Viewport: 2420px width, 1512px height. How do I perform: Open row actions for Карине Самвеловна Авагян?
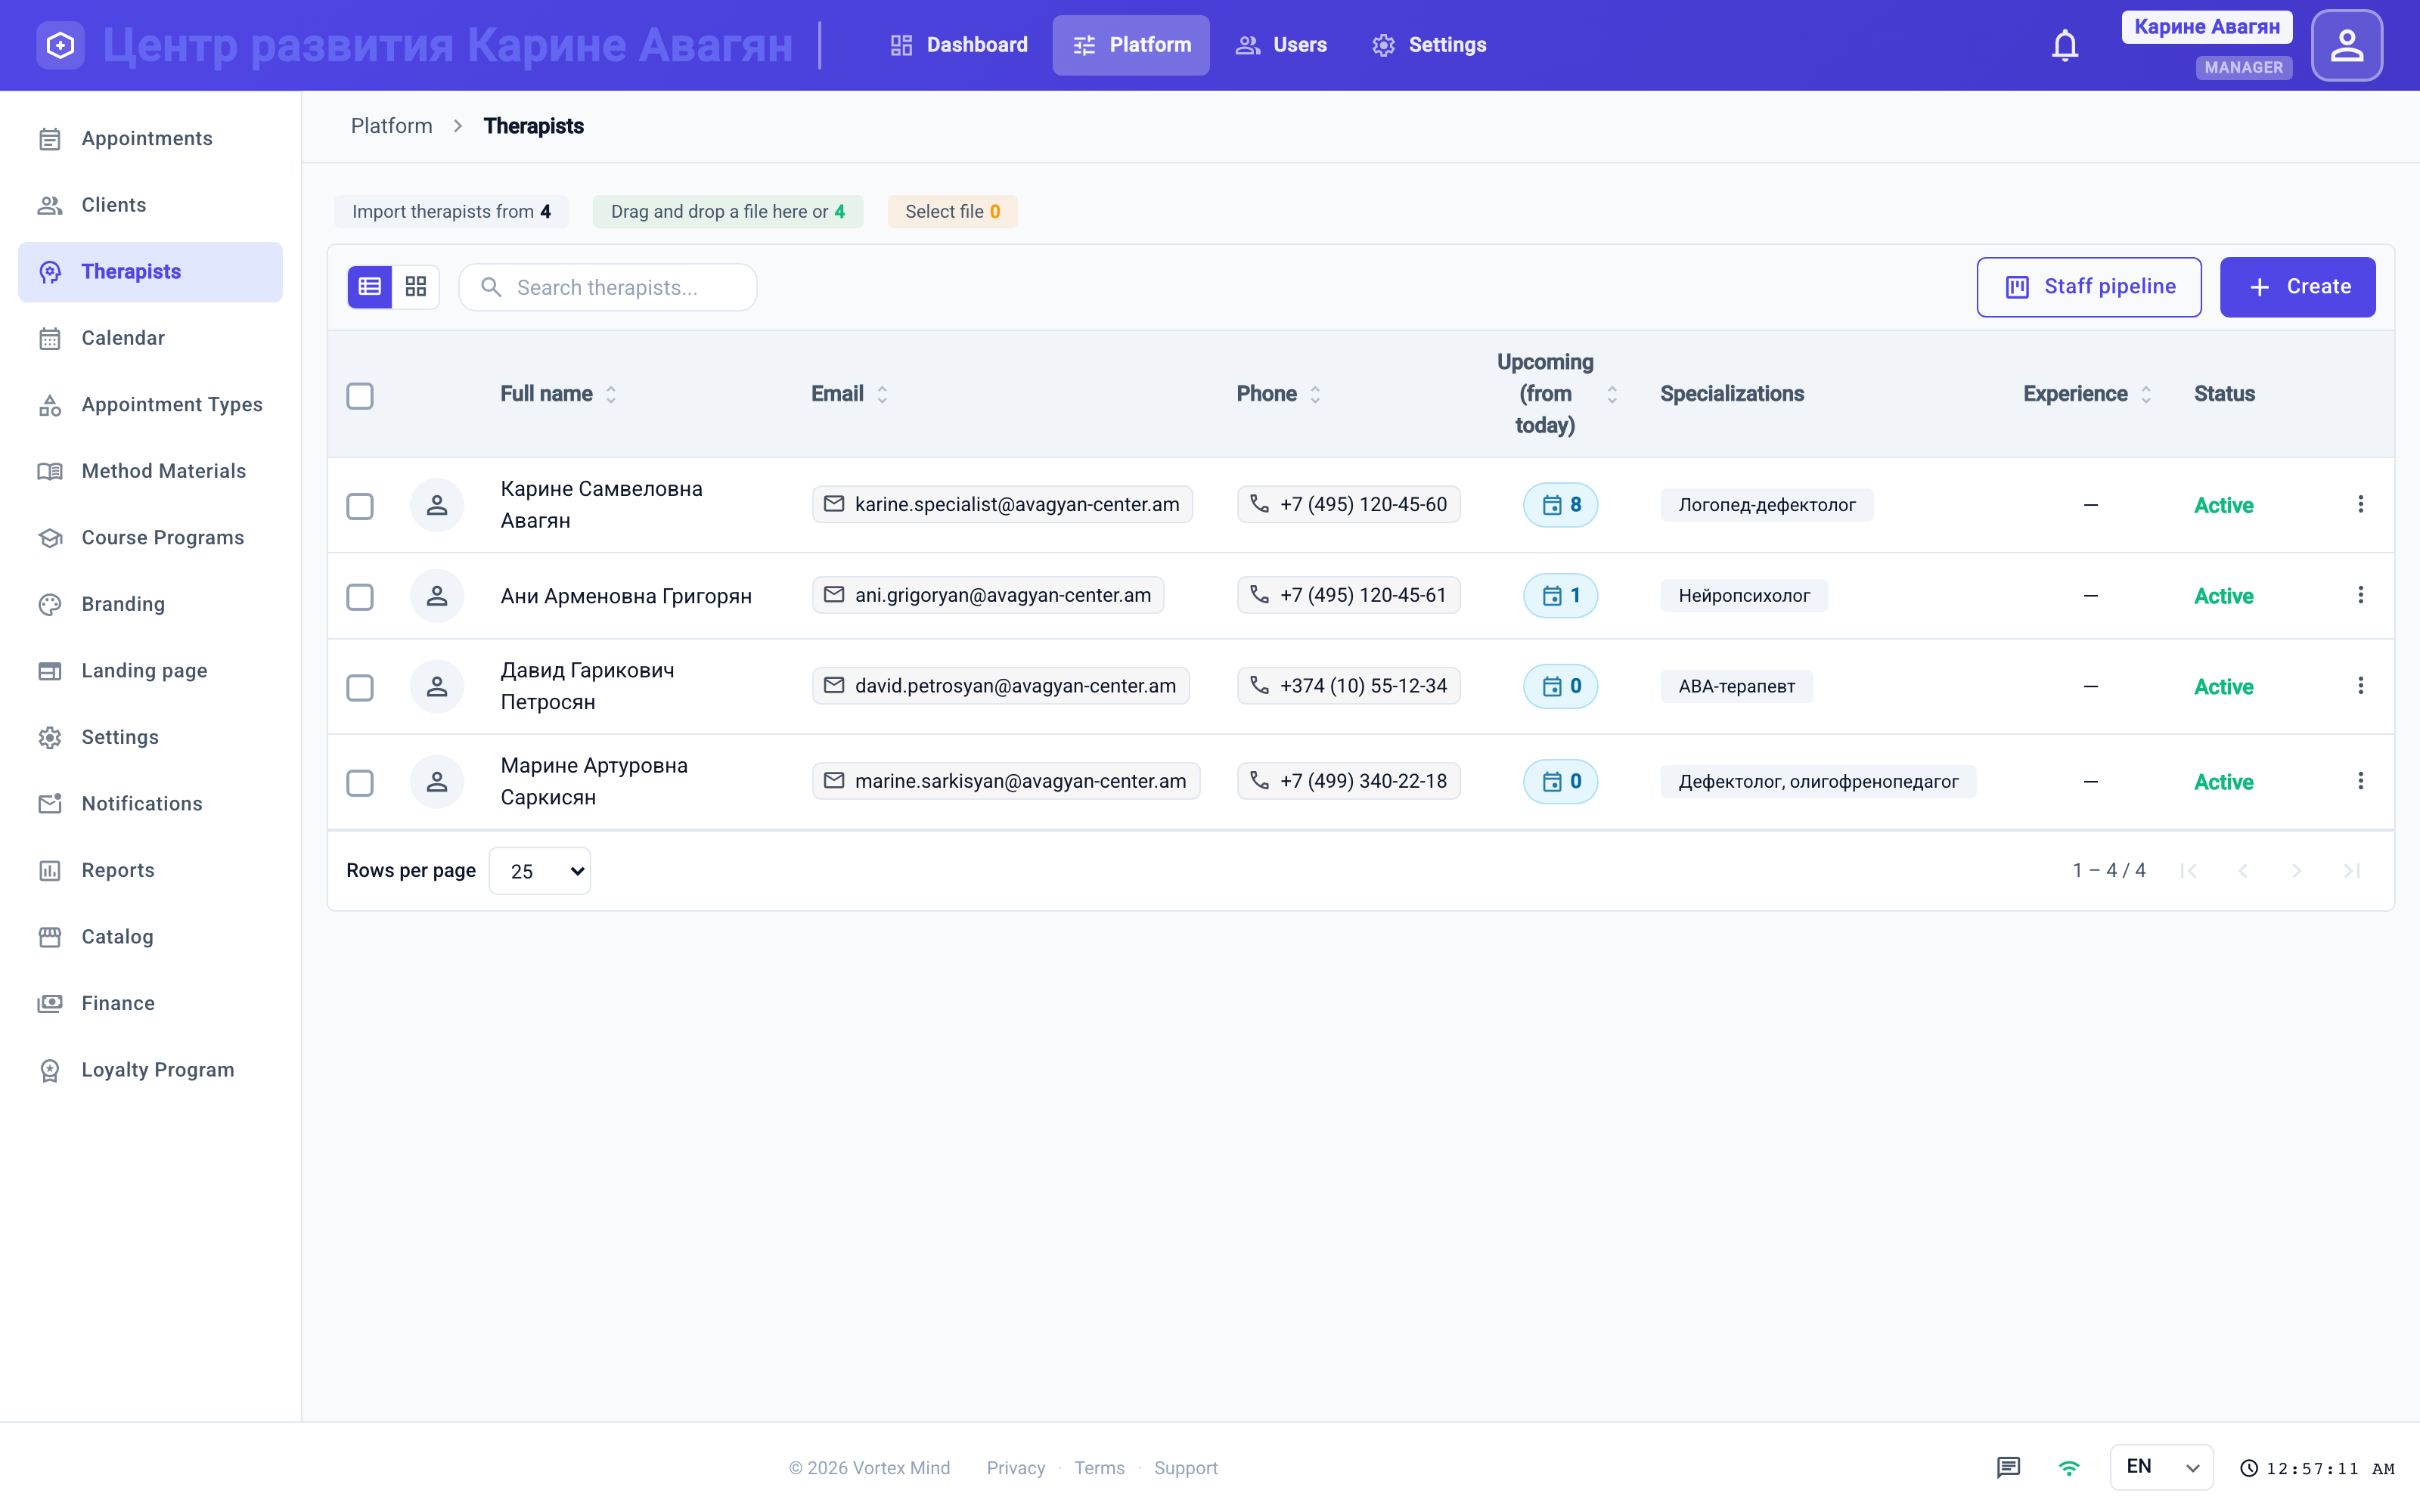(x=2360, y=504)
